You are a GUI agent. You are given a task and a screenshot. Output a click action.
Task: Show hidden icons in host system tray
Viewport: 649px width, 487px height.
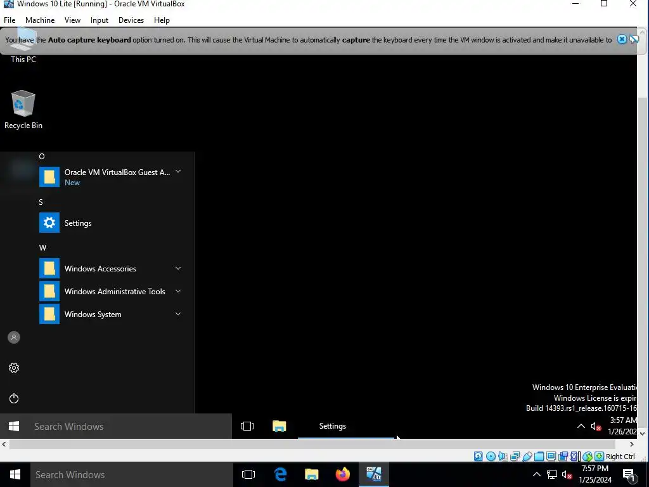pos(536,474)
